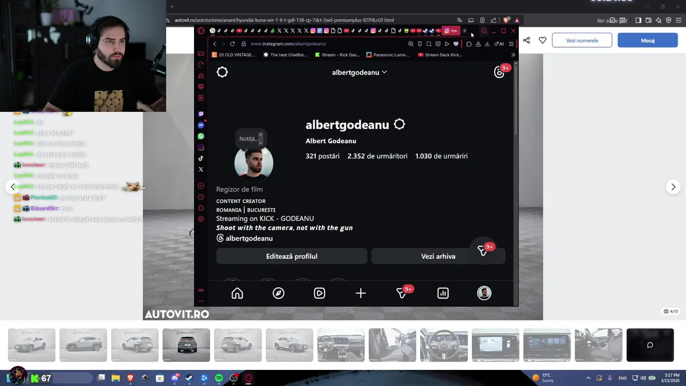Viewport: 686px width, 386px height.
Task: Open Opera downloads icon
Action: tap(487, 44)
